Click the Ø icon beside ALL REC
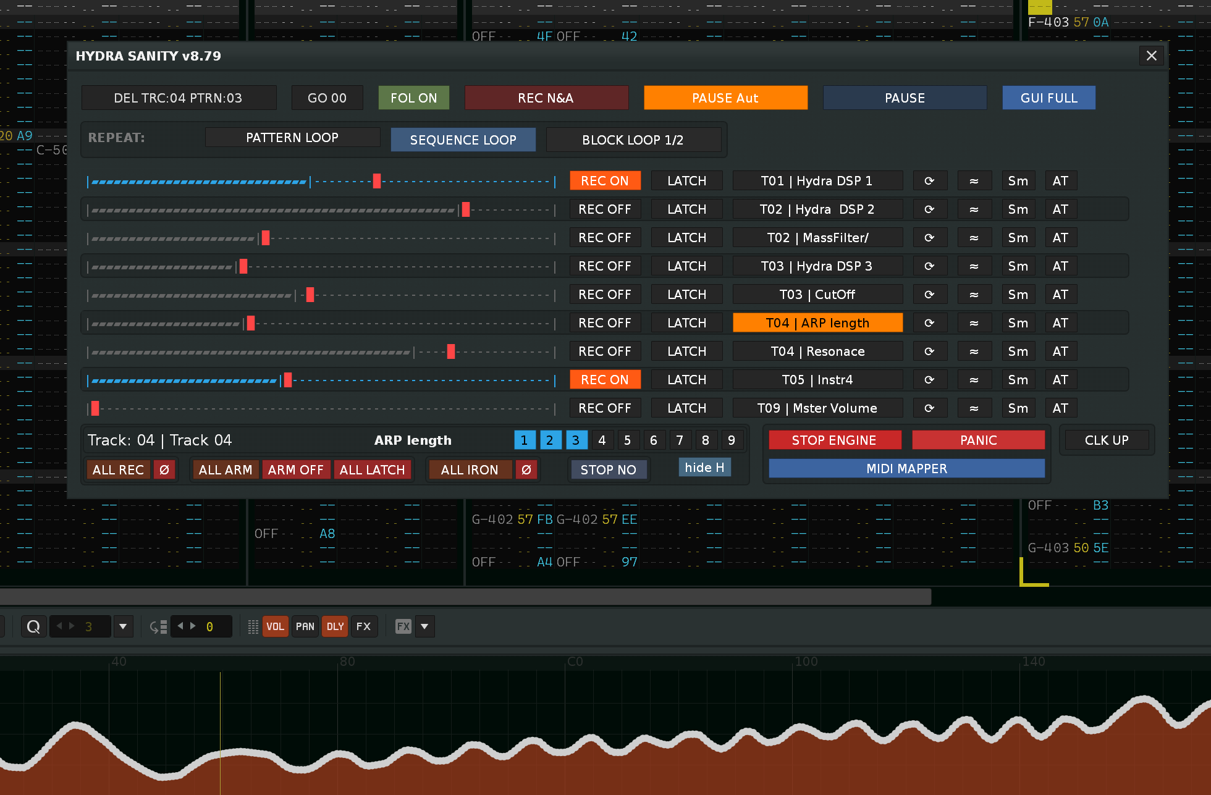 [164, 470]
